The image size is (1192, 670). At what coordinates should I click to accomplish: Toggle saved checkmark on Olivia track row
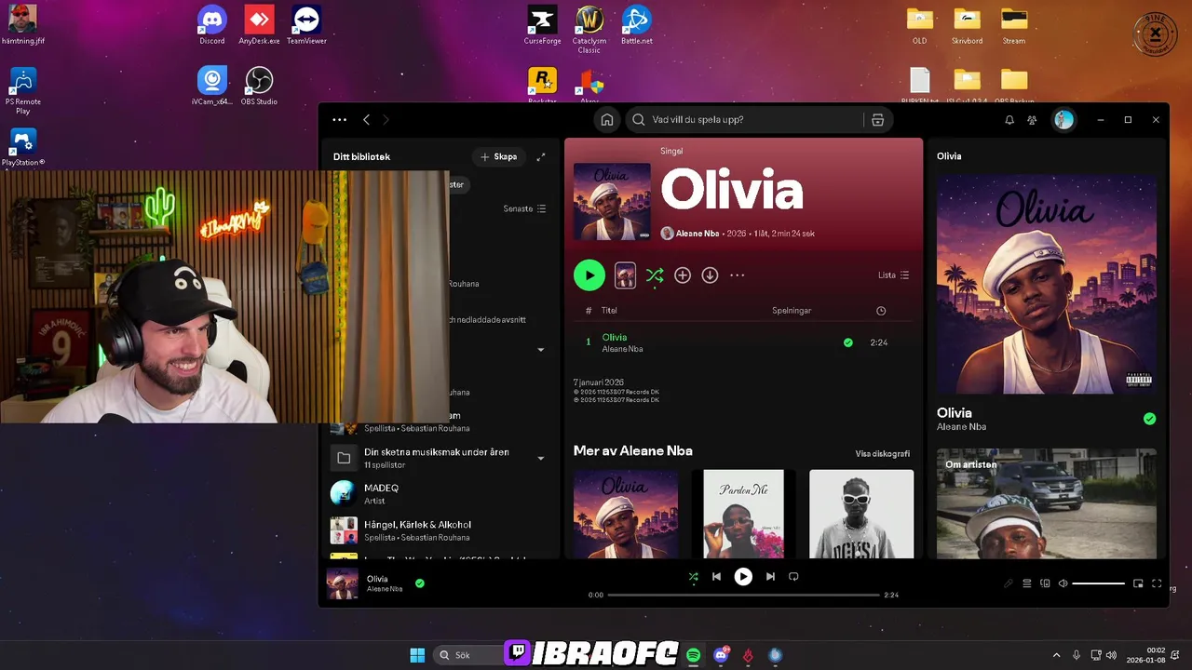[847, 342]
